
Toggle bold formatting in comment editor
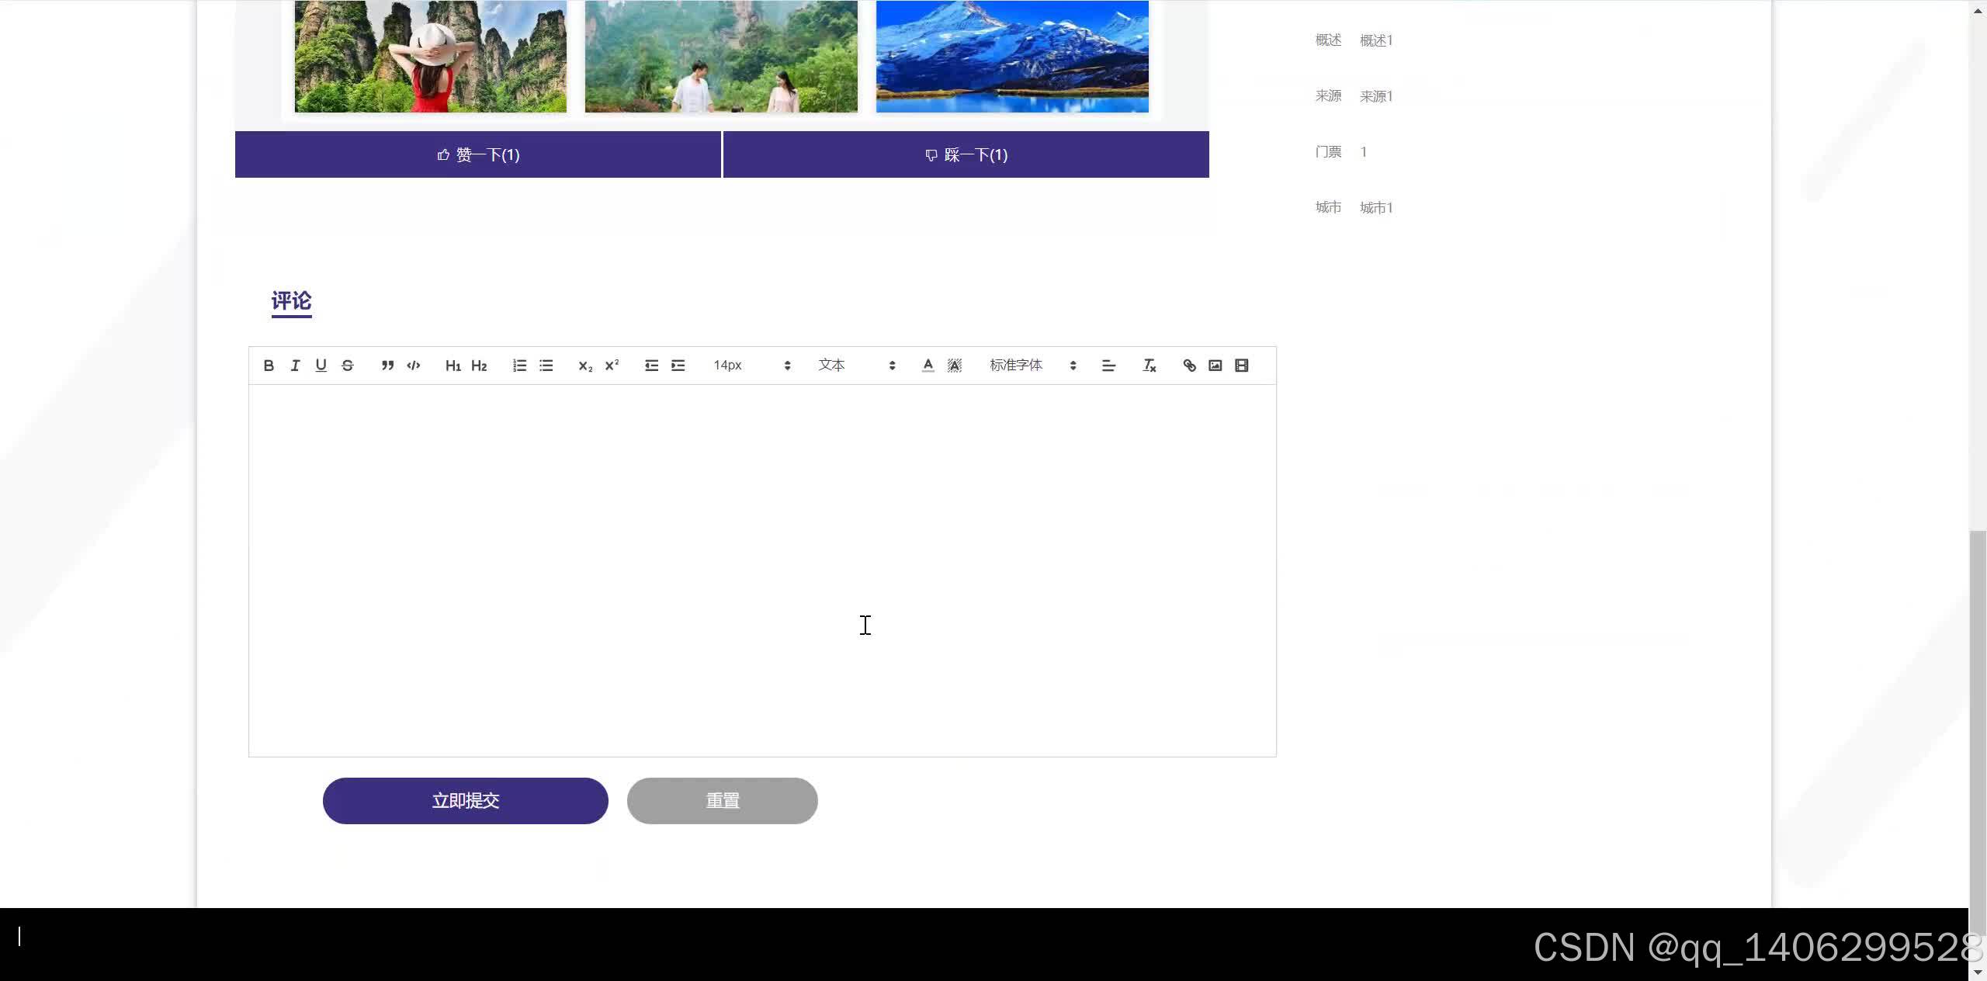click(x=269, y=366)
